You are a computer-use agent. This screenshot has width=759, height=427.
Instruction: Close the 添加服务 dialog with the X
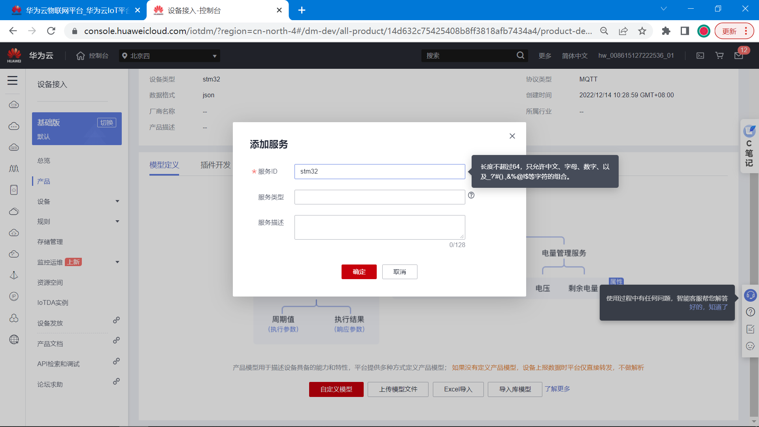pos(512,136)
